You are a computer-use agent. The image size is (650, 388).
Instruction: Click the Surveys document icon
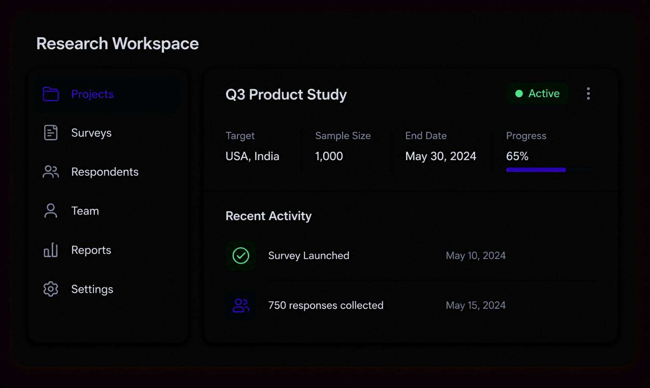(51, 133)
